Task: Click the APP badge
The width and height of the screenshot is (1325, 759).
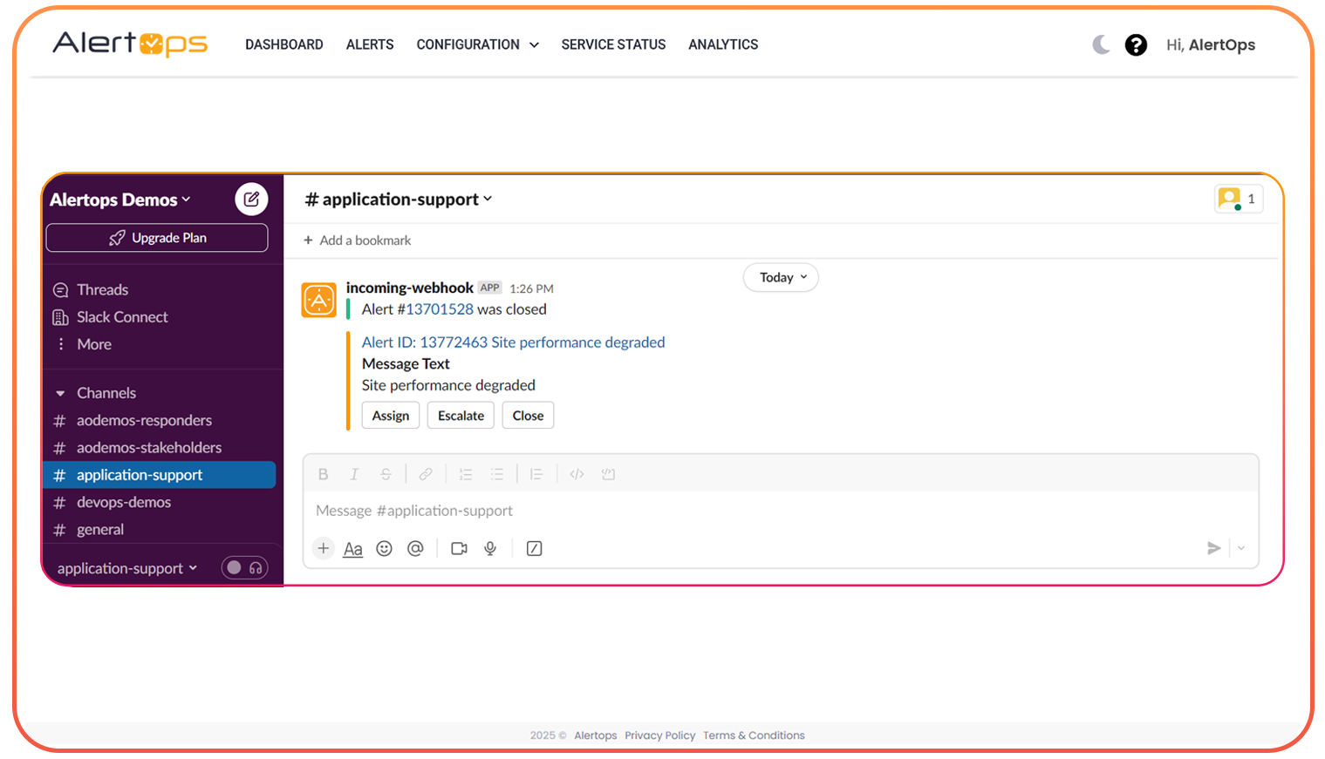Action: pyautogui.click(x=490, y=288)
